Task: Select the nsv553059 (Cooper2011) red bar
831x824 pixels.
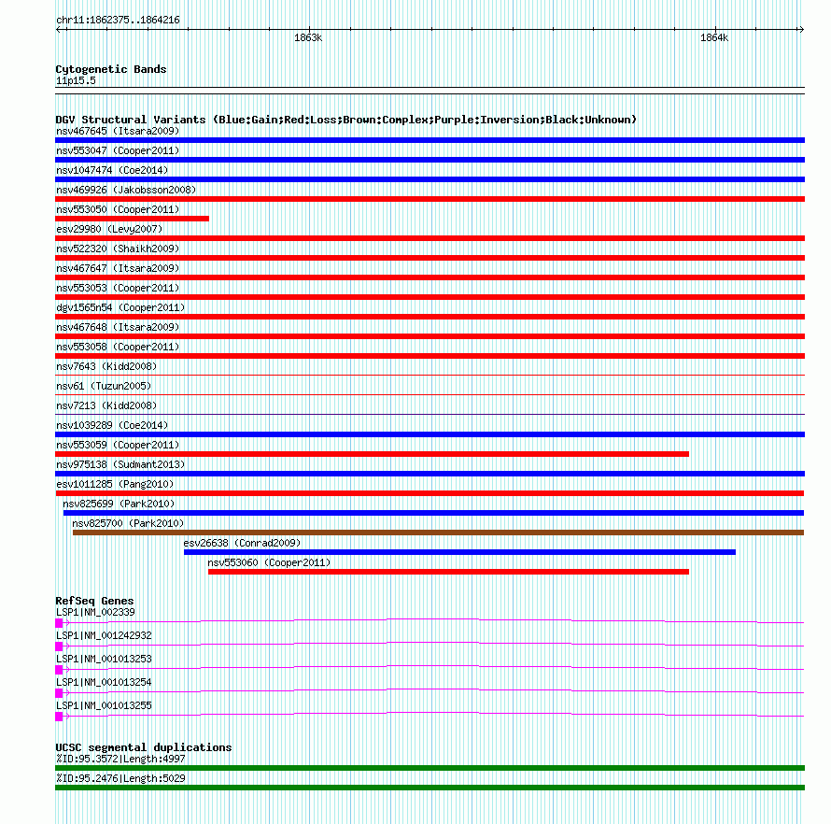Action: 372,454
